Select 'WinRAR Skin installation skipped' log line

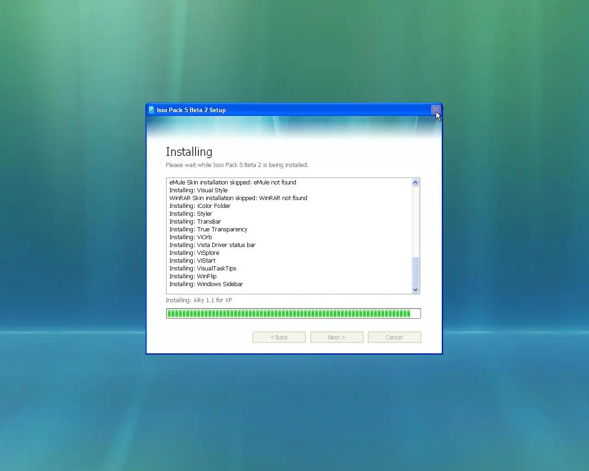238,198
